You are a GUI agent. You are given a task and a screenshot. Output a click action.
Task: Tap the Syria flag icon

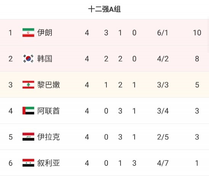28,163
